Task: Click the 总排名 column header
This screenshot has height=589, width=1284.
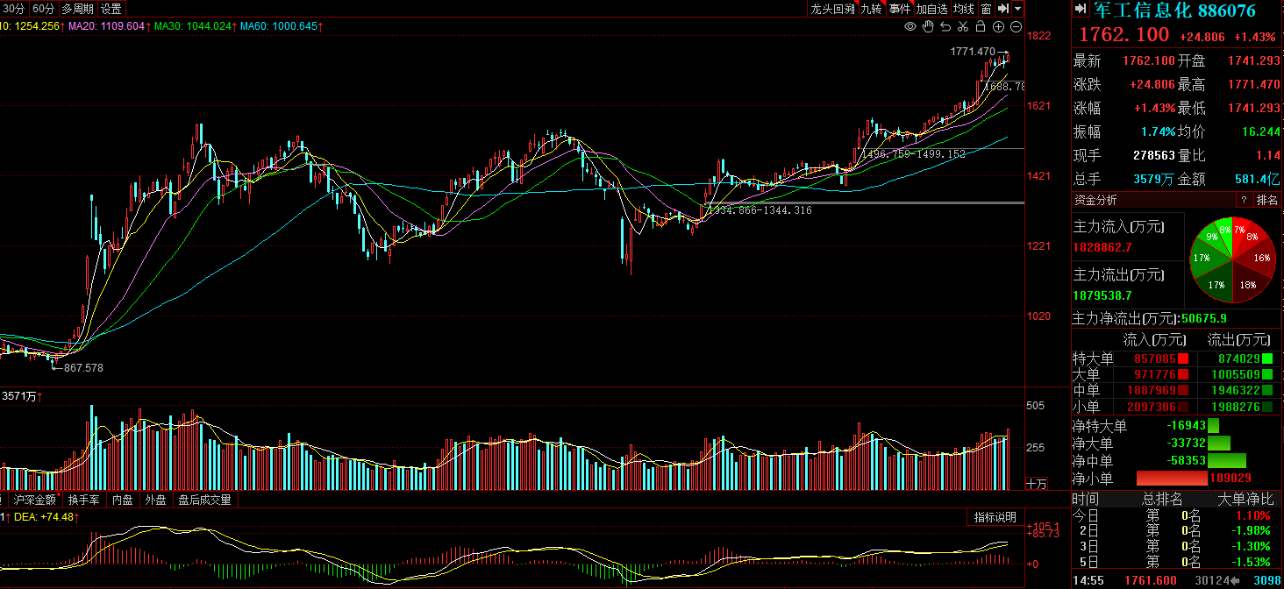Action: (1162, 499)
